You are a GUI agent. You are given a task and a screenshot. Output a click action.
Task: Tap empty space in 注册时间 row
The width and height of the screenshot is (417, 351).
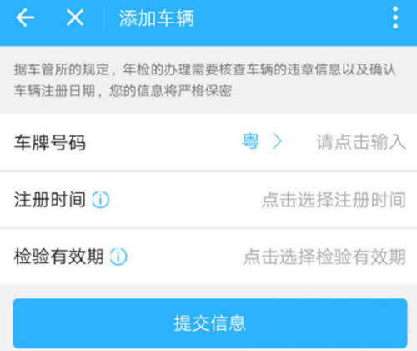tap(185, 200)
